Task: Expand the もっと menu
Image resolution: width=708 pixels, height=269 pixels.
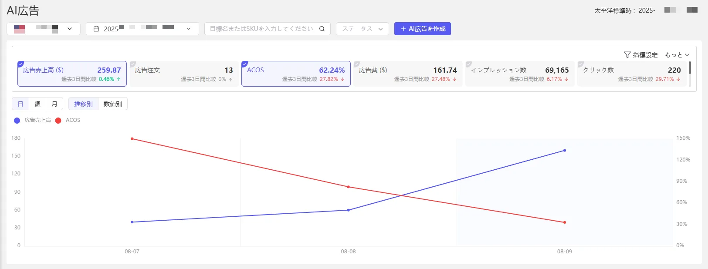Action: (677, 55)
